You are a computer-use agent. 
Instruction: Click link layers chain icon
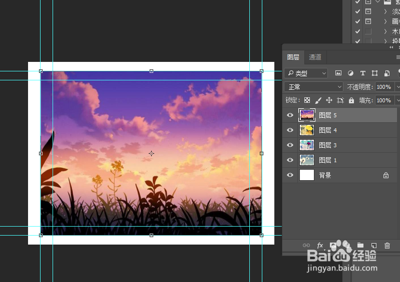tap(306, 246)
